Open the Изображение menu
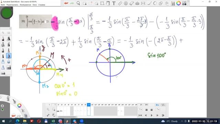The image size is (220, 124). 25,5
